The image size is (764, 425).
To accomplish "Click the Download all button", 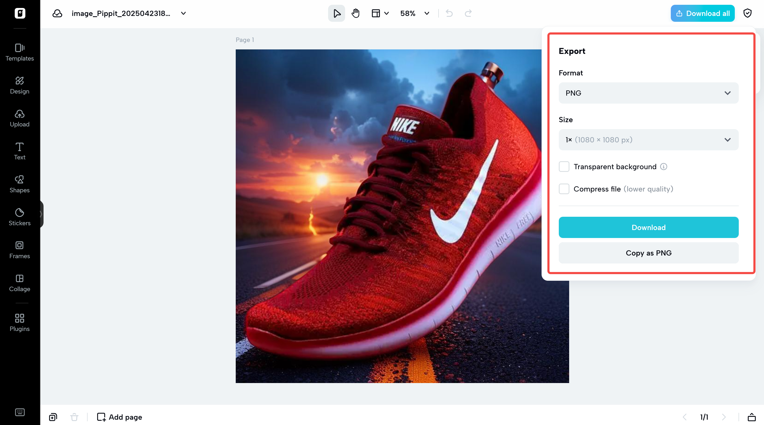I will pyautogui.click(x=702, y=13).
